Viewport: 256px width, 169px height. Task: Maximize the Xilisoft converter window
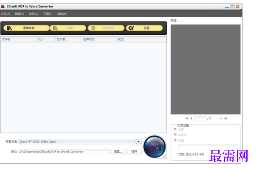[x=232, y=7]
